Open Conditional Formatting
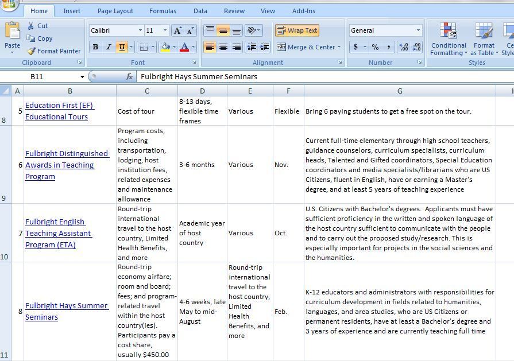The height and width of the screenshot is (361, 514). pyautogui.click(x=449, y=39)
